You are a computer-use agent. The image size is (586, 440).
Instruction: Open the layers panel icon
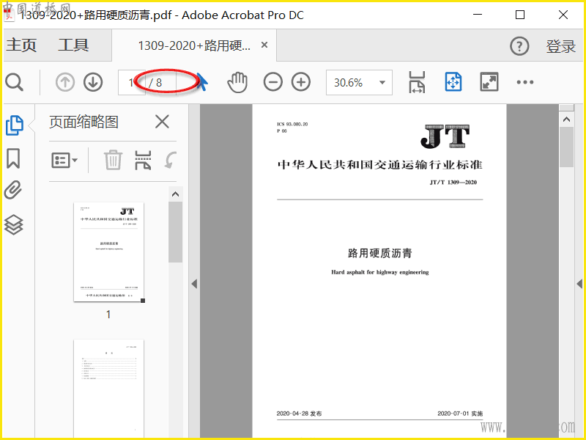[x=13, y=224]
